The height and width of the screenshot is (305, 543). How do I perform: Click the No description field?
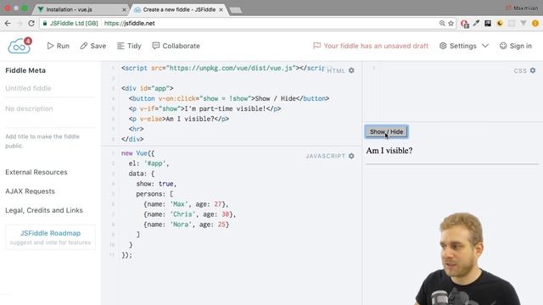pyautogui.click(x=50, y=108)
